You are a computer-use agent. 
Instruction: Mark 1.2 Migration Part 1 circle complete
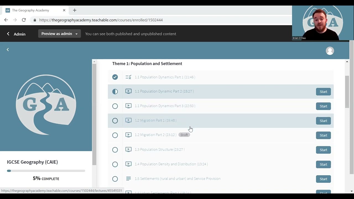point(115,121)
